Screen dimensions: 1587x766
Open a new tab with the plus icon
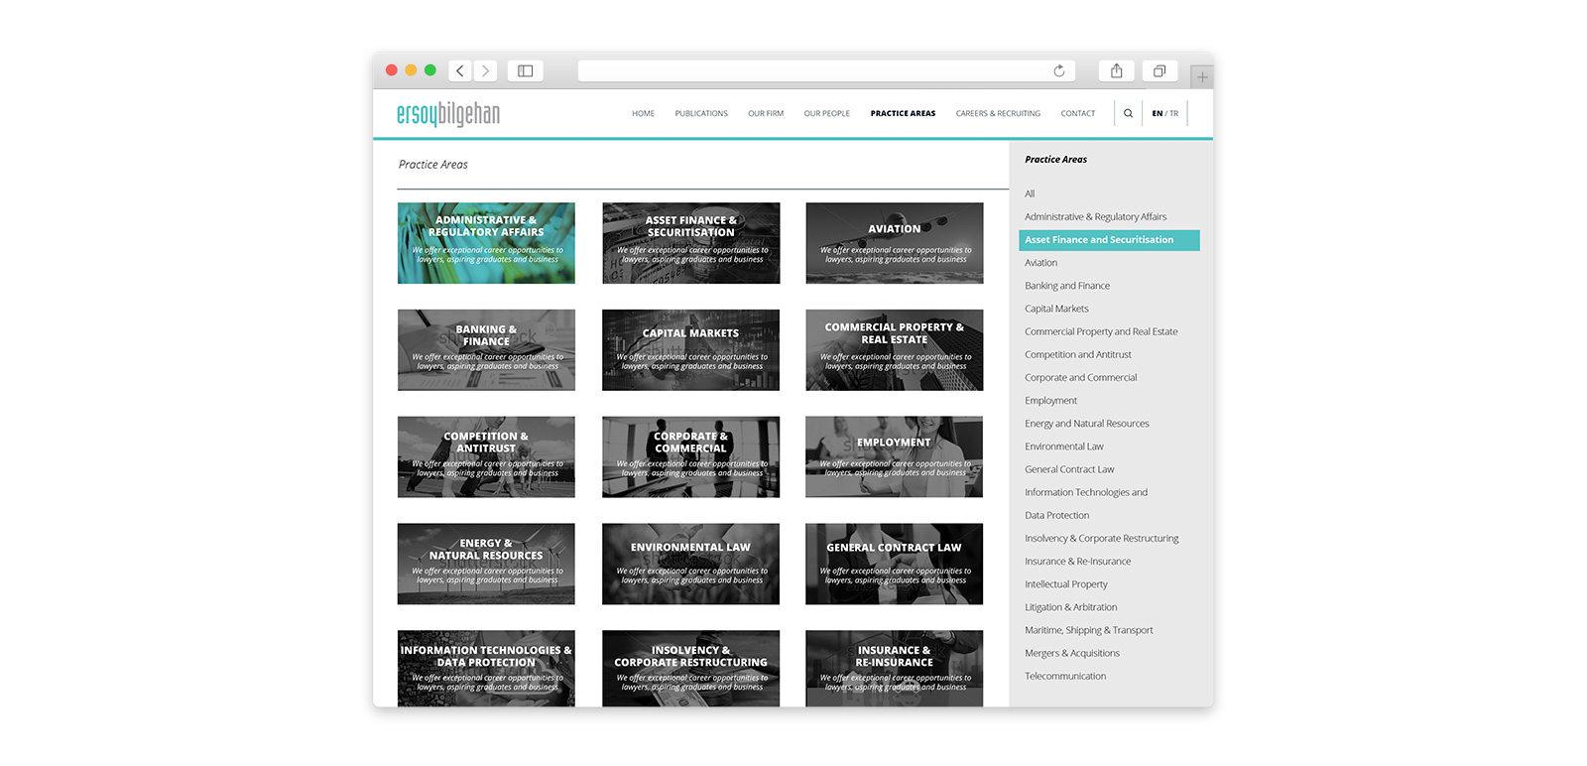(x=1202, y=76)
